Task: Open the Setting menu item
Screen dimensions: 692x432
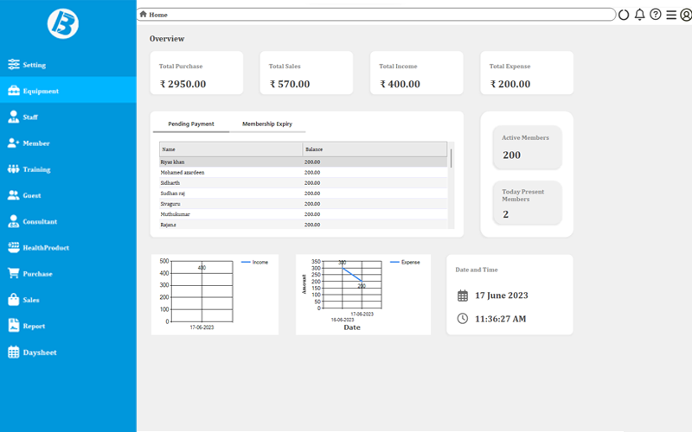Action: click(x=68, y=64)
